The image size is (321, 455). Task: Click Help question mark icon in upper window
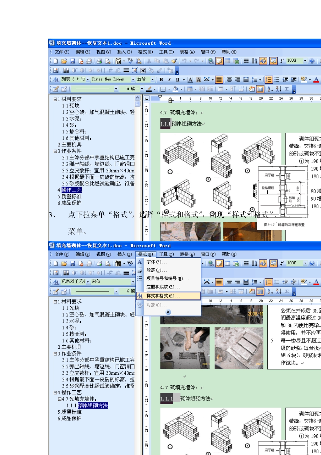[312, 61]
